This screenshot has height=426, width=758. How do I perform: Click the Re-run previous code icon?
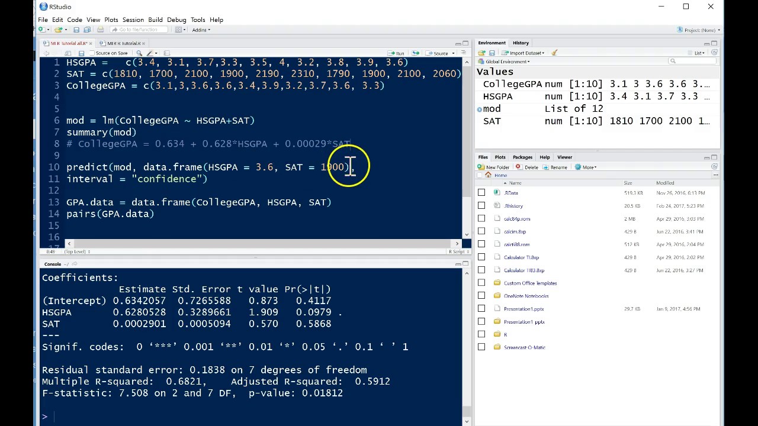tap(416, 53)
